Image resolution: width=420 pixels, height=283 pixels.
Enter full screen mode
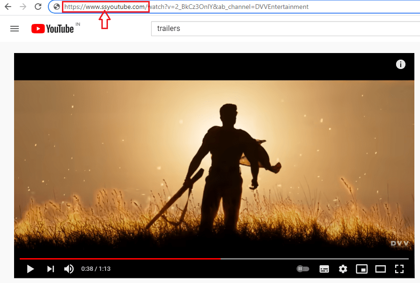tap(399, 269)
